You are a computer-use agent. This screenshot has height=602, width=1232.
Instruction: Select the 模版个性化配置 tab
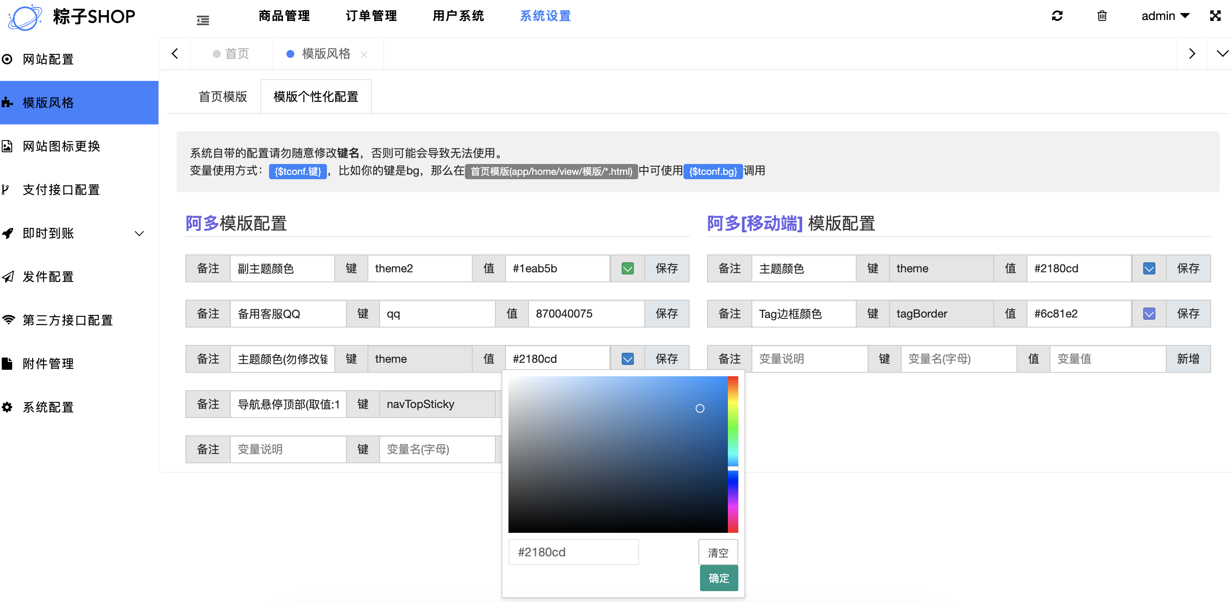(x=316, y=97)
